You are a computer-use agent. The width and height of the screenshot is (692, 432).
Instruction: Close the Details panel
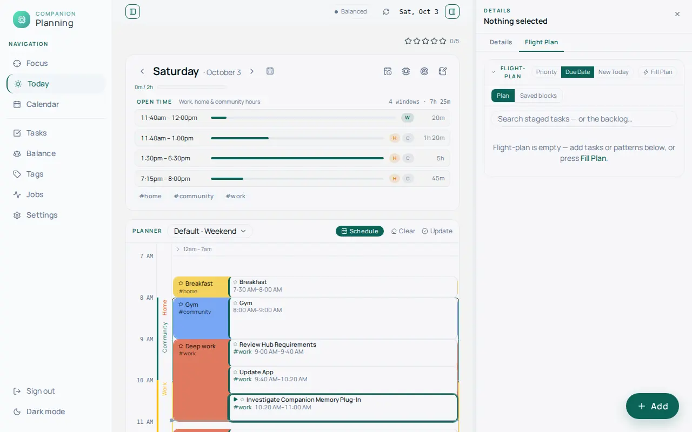[x=677, y=15]
